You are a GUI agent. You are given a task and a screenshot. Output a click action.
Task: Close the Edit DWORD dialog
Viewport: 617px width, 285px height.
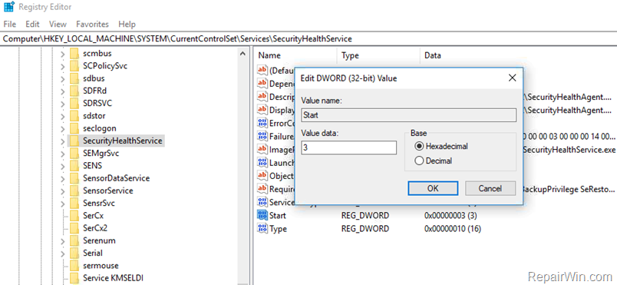(513, 78)
